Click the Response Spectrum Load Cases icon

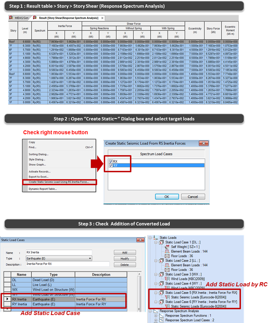pos(161,320)
